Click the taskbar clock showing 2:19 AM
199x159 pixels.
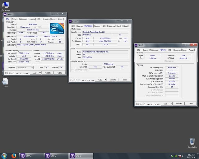[x=191, y=156]
